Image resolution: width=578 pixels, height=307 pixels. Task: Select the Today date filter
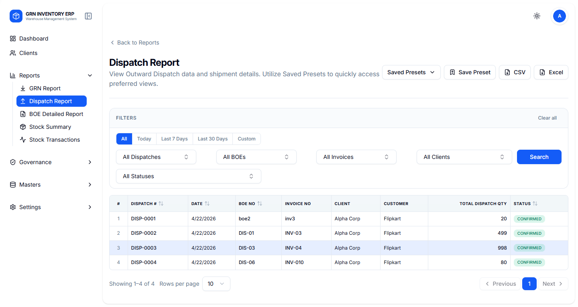[x=144, y=139]
